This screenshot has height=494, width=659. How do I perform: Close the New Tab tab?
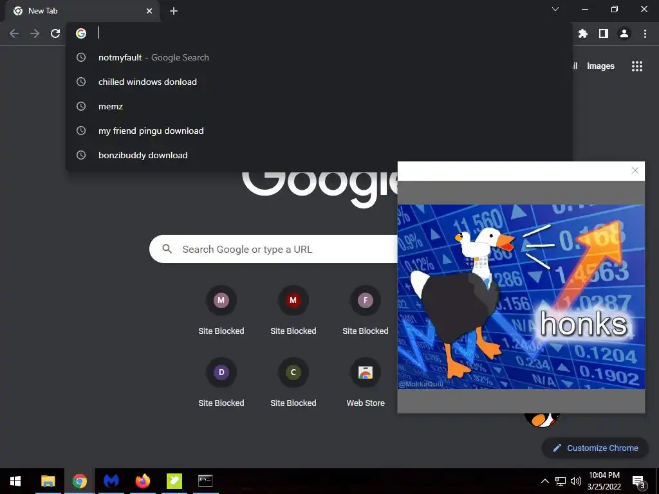[149, 11]
